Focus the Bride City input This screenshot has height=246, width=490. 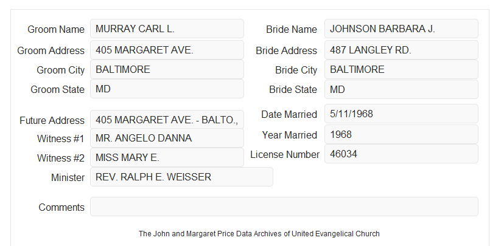pos(401,69)
